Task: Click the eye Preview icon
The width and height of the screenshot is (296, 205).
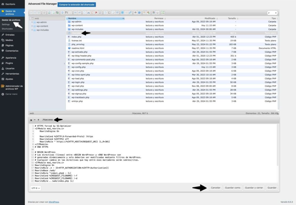Action: (x=135, y=13)
